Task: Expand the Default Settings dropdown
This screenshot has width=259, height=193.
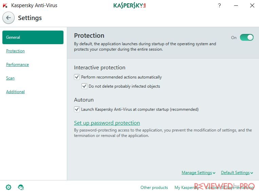Action: coord(237,173)
